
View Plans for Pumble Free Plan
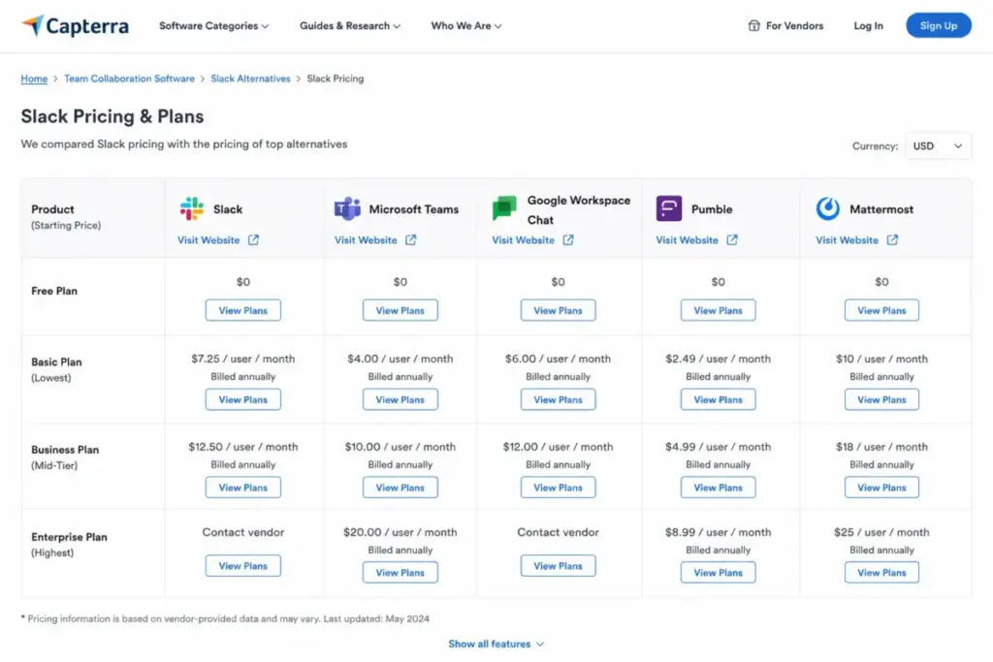(x=719, y=310)
